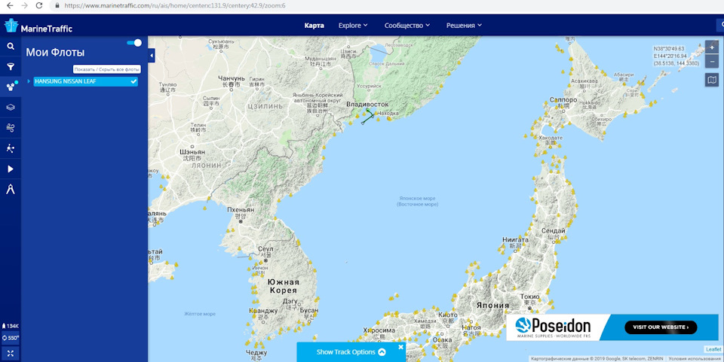Image resolution: width=724 pixels, height=362 pixels.
Task: Click the Саппоро city label on map
Action: pyautogui.click(x=563, y=99)
